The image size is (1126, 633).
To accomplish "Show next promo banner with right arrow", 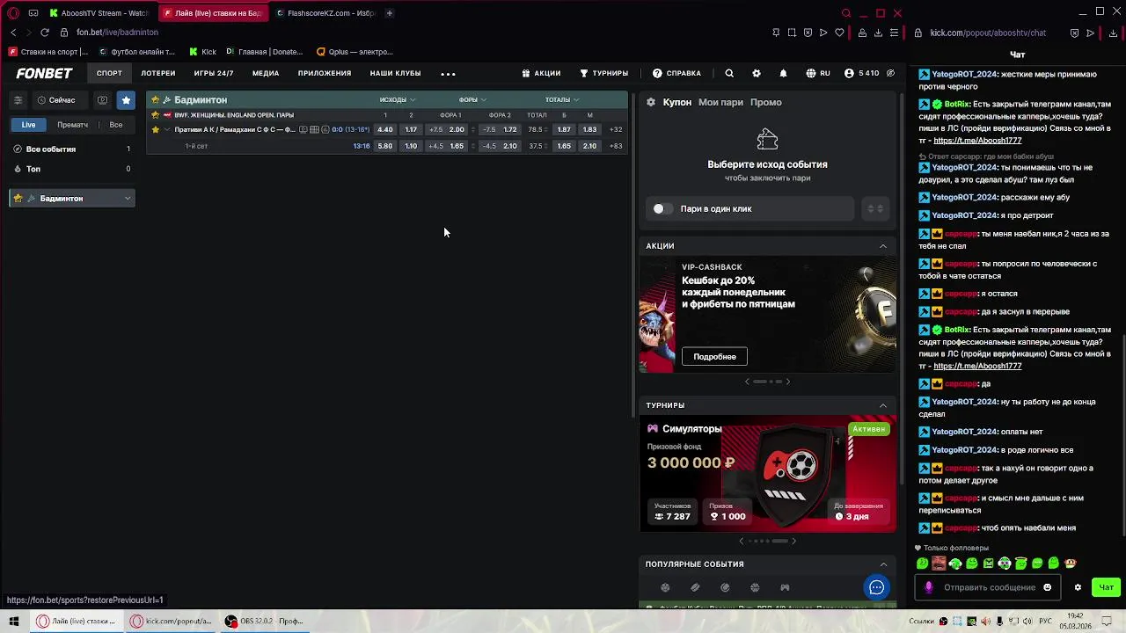I will click(787, 382).
